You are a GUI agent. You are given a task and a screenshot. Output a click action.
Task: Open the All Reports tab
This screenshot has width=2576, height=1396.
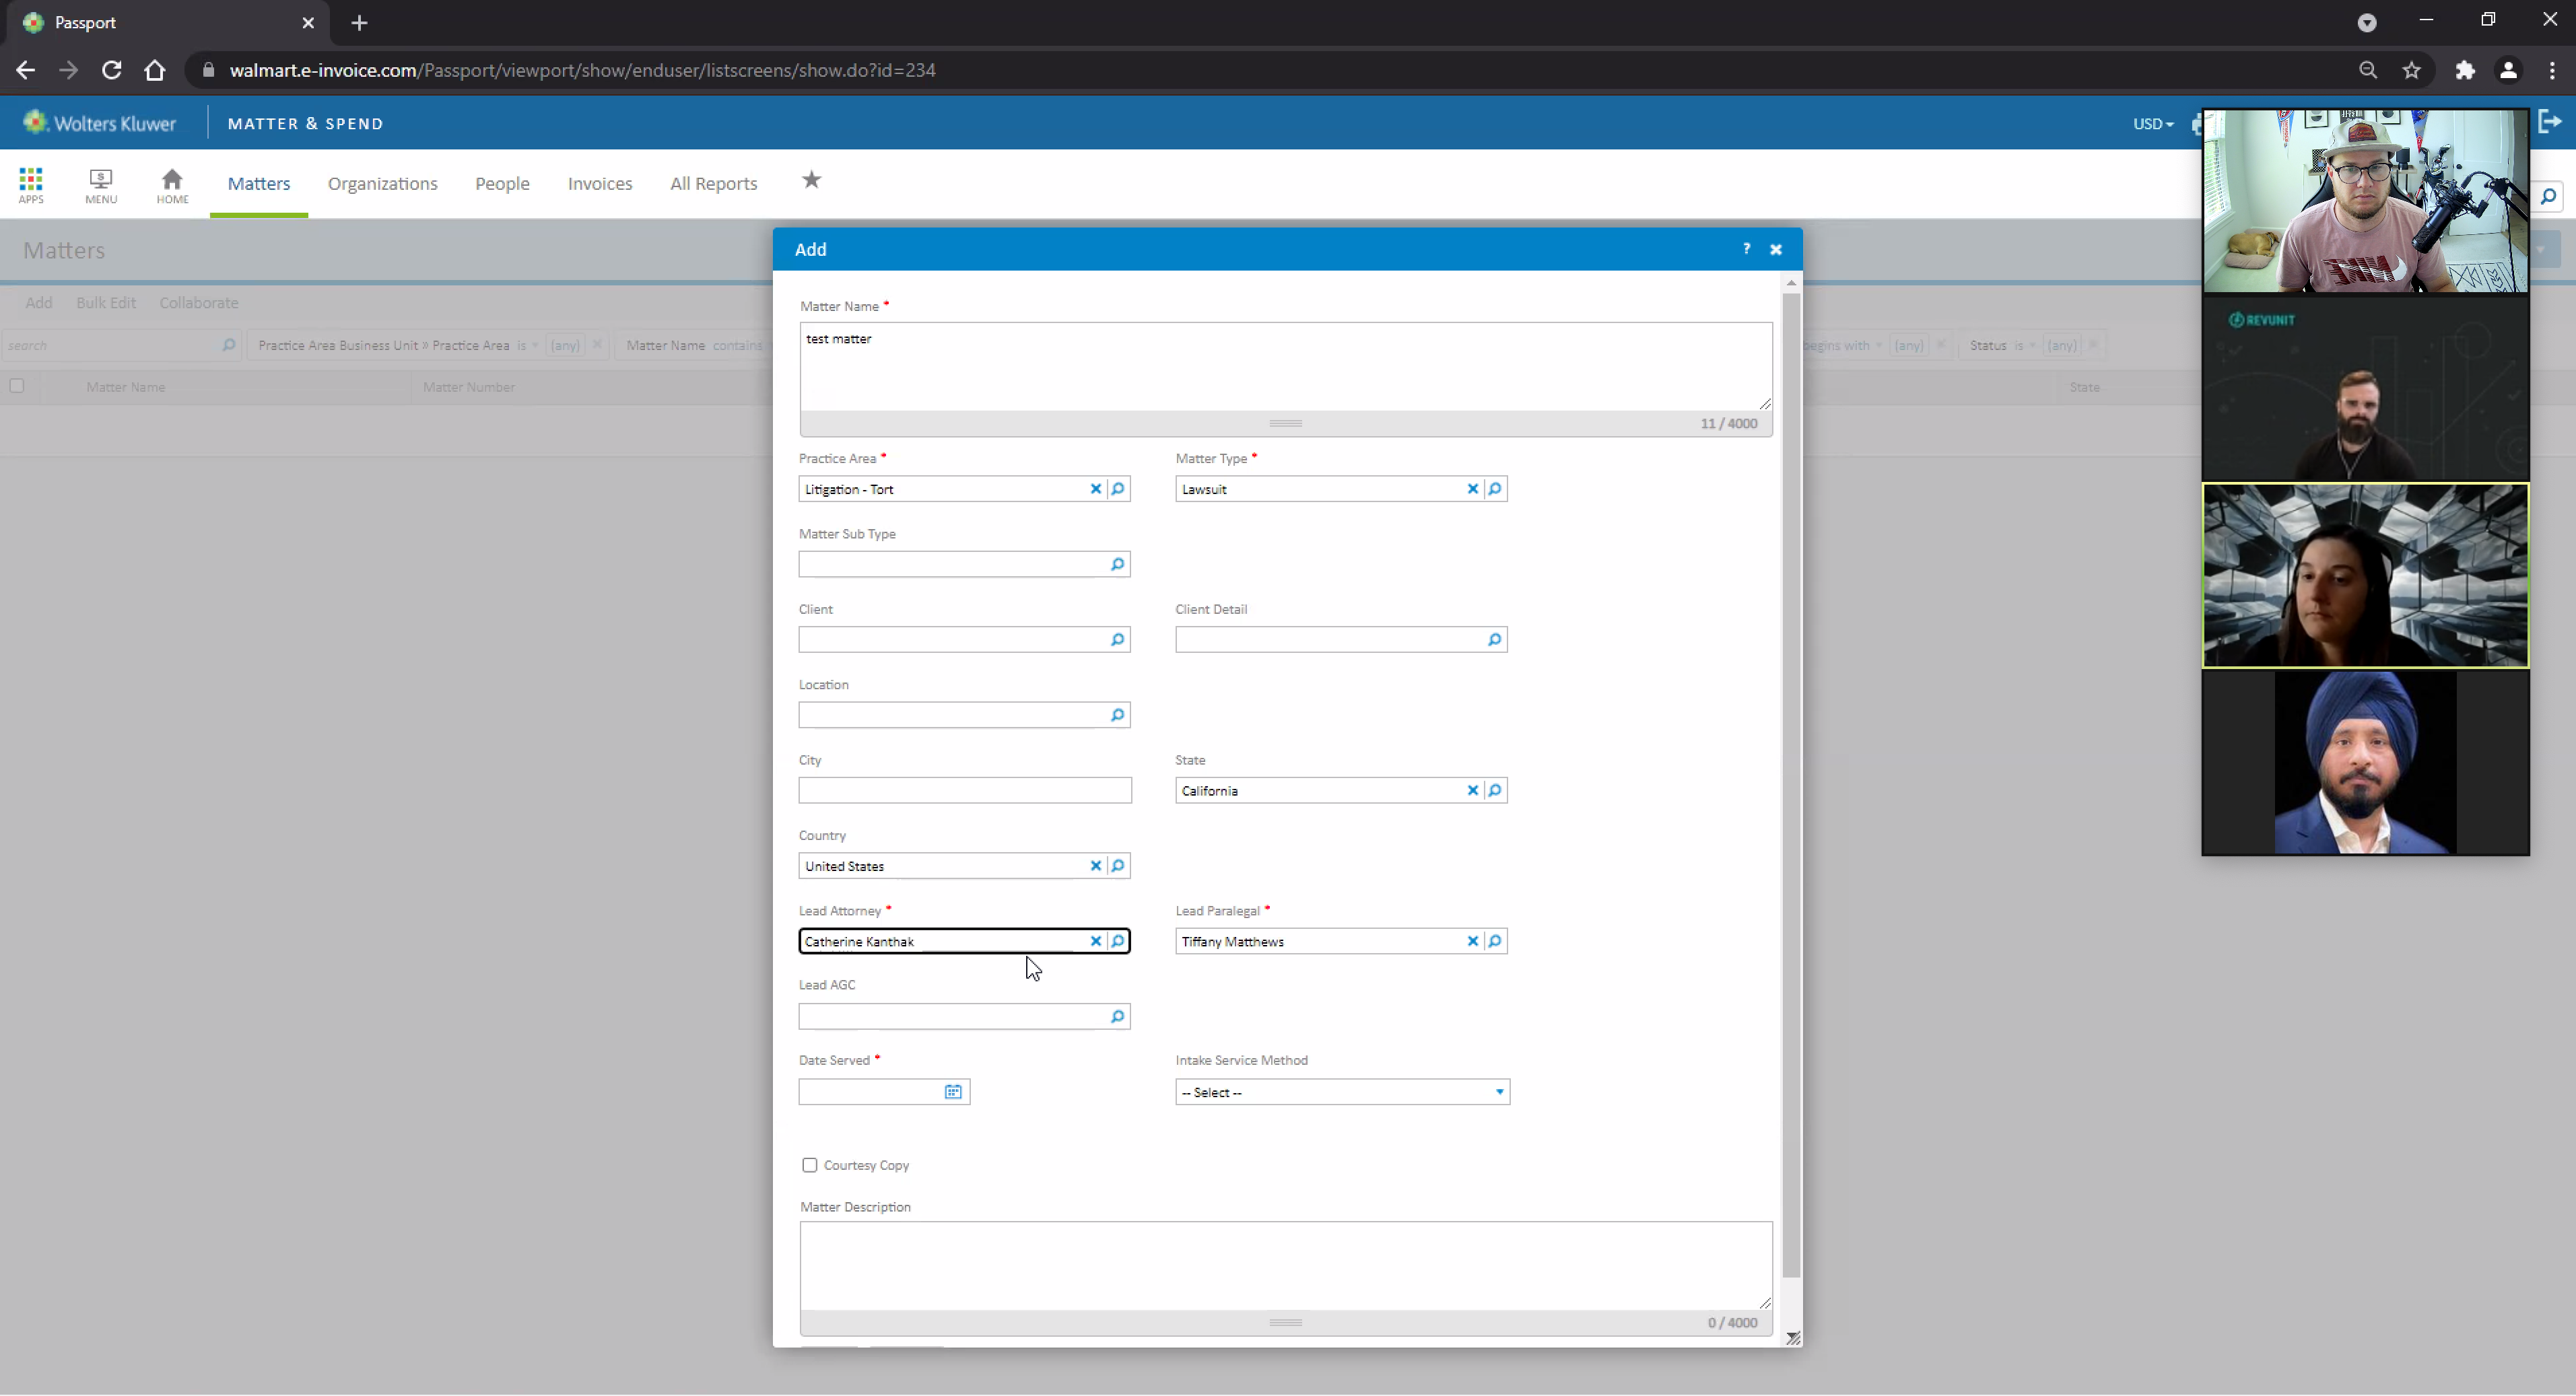click(713, 184)
